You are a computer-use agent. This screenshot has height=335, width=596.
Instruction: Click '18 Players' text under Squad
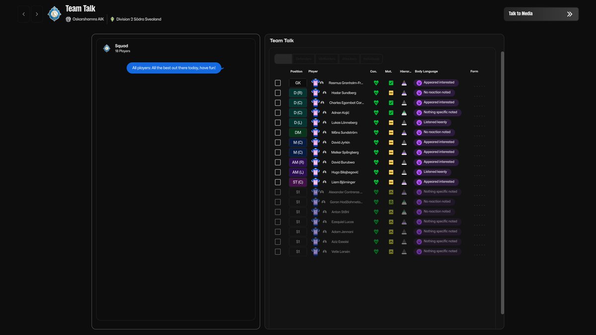coord(123,51)
